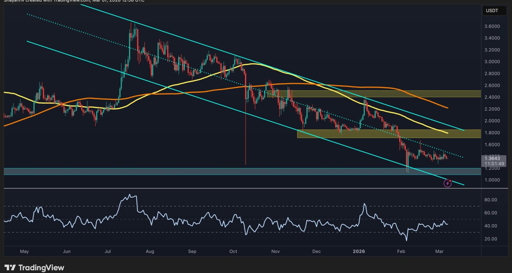The height and width of the screenshot is (273, 512).
Task: Click the chart attribution text at top
Action: pyautogui.click(x=74, y=1)
